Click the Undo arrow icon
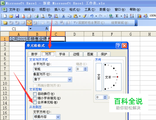The height and width of the screenshot is (120, 156). click(x=92, y=16)
